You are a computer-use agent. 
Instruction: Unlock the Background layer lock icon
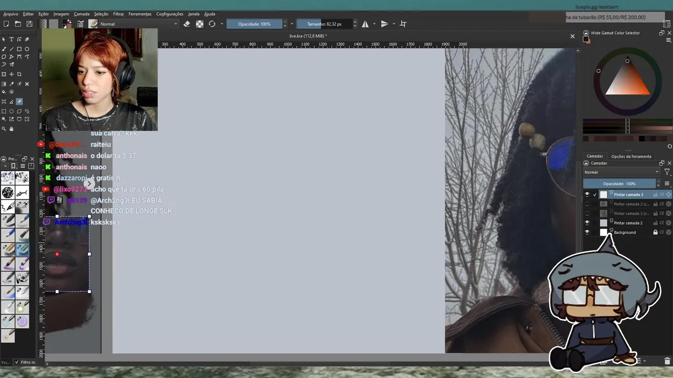point(655,232)
